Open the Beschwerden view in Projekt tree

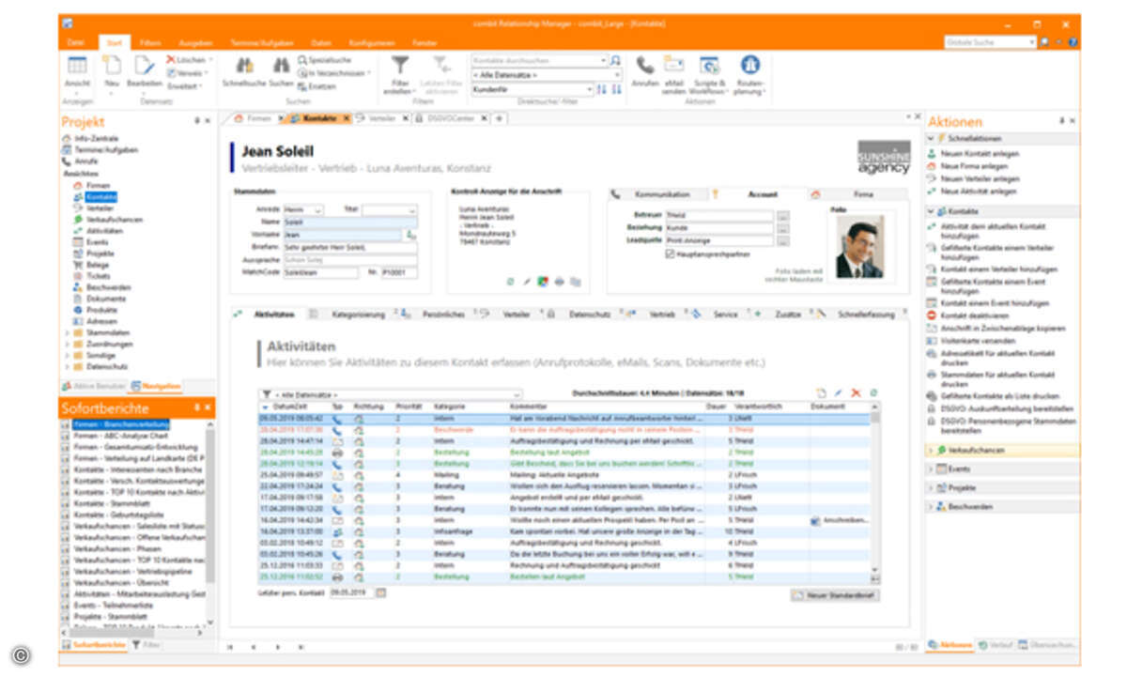click(x=103, y=287)
